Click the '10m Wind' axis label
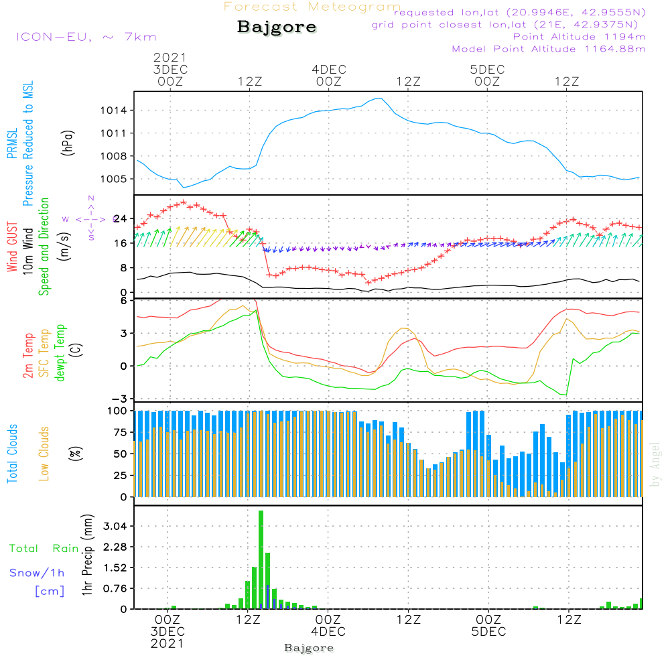Screen dimensions: 670x670 click(27, 251)
